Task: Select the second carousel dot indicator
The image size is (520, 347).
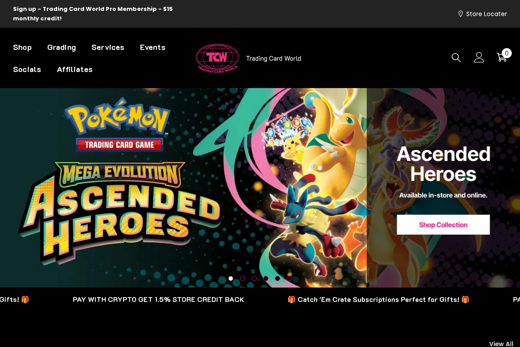Action: tap(242, 278)
